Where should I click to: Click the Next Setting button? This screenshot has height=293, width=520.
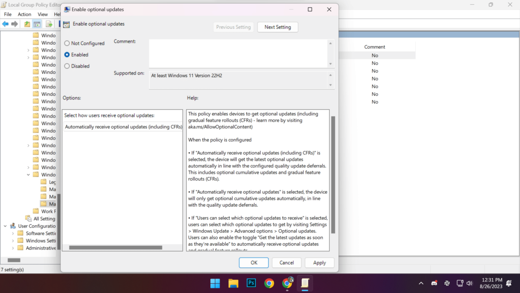(277, 27)
